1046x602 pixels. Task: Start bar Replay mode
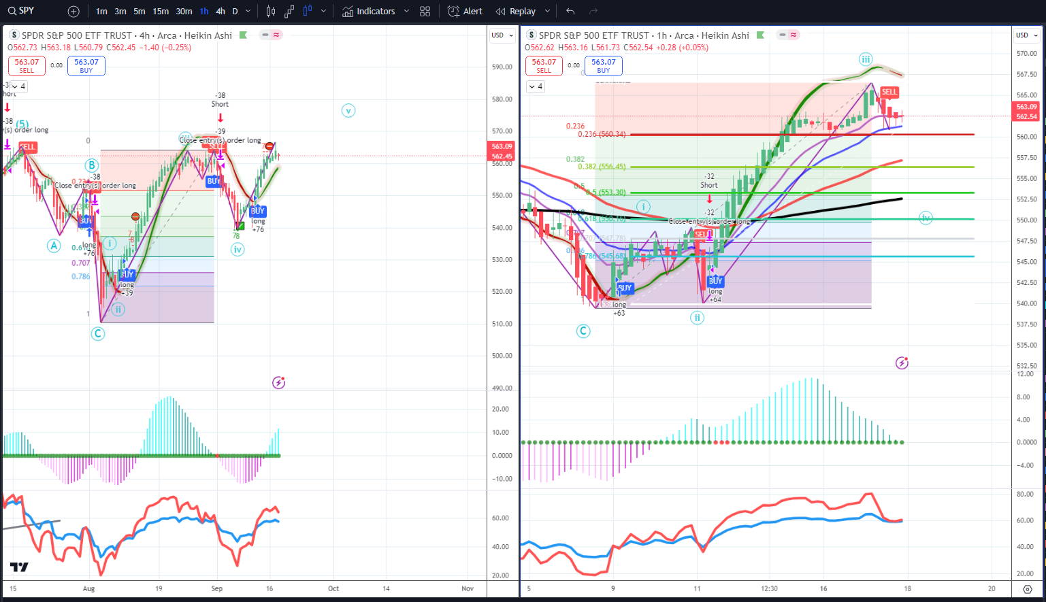click(516, 12)
